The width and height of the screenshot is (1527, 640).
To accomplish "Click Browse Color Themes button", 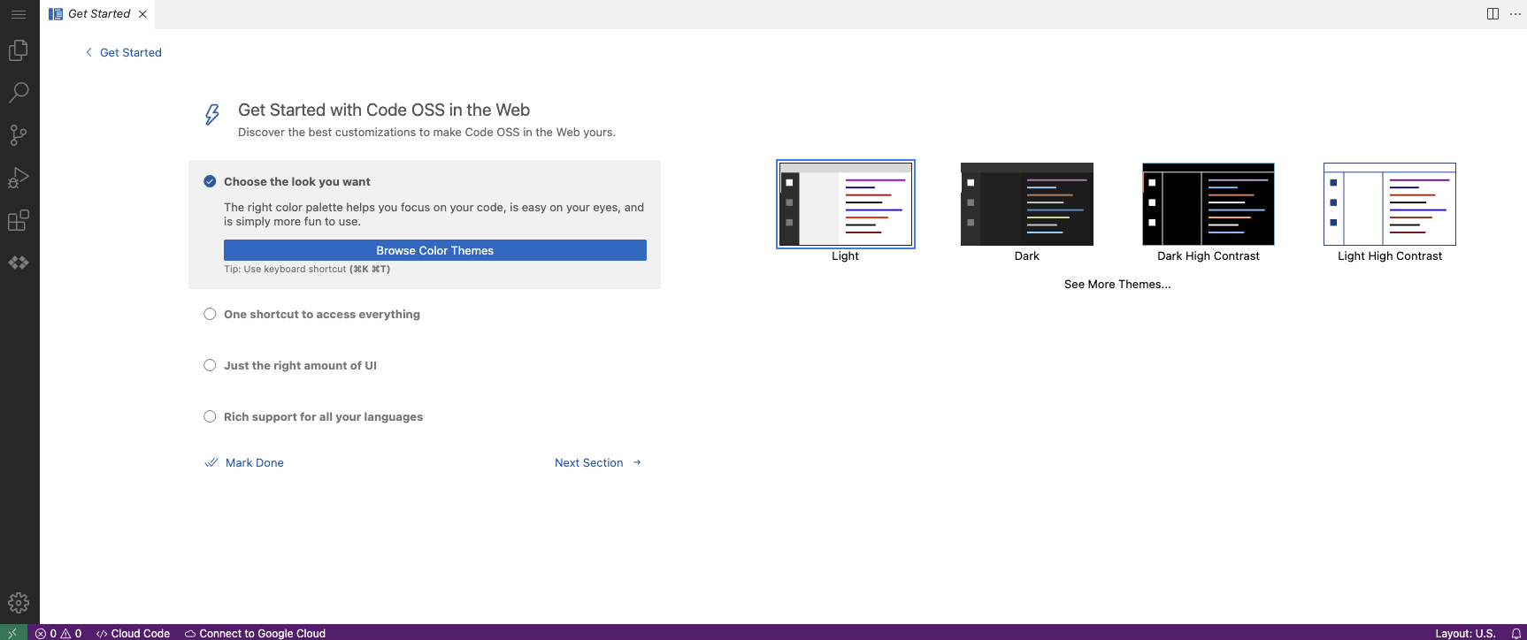I will coord(435,250).
